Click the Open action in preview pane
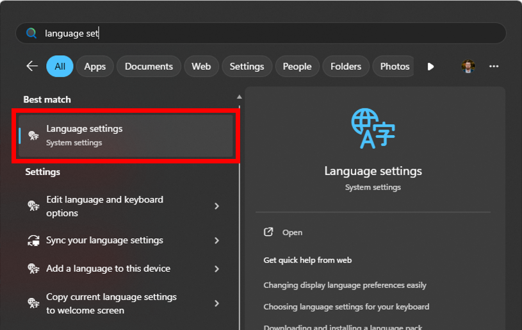 (x=292, y=233)
